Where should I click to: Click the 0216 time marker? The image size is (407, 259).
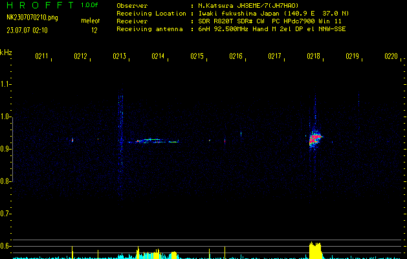pos(236,57)
